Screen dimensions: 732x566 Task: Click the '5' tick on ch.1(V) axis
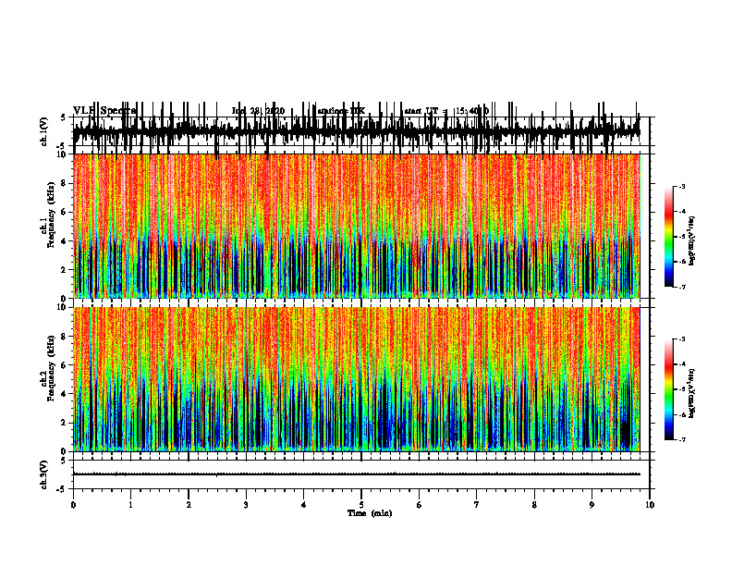coord(63,117)
